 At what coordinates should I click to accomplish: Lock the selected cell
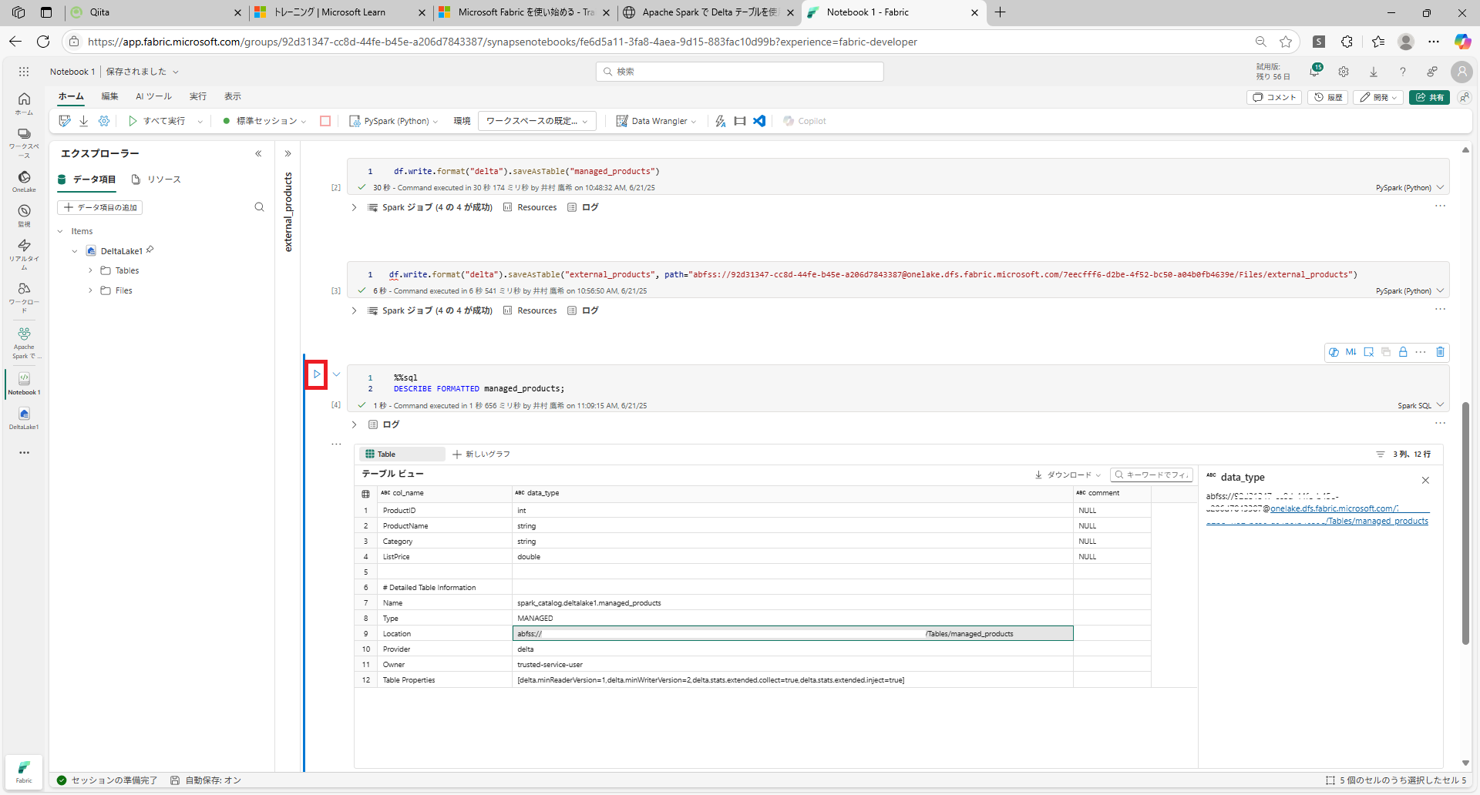[1403, 352]
